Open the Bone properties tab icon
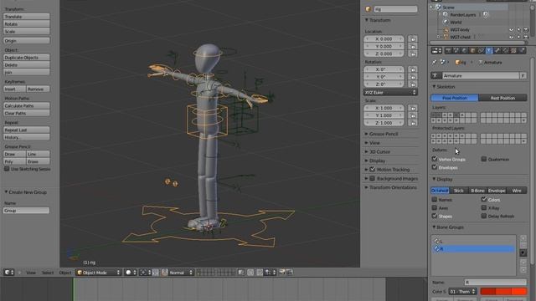This screenshot has width=536, height=301. 497,50
